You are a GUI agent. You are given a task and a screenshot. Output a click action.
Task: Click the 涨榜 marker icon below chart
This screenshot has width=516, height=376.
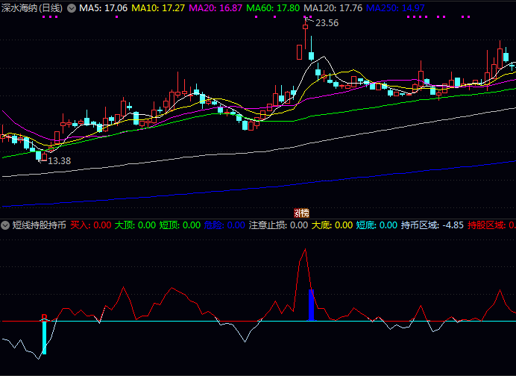click(x=301, y=213)
